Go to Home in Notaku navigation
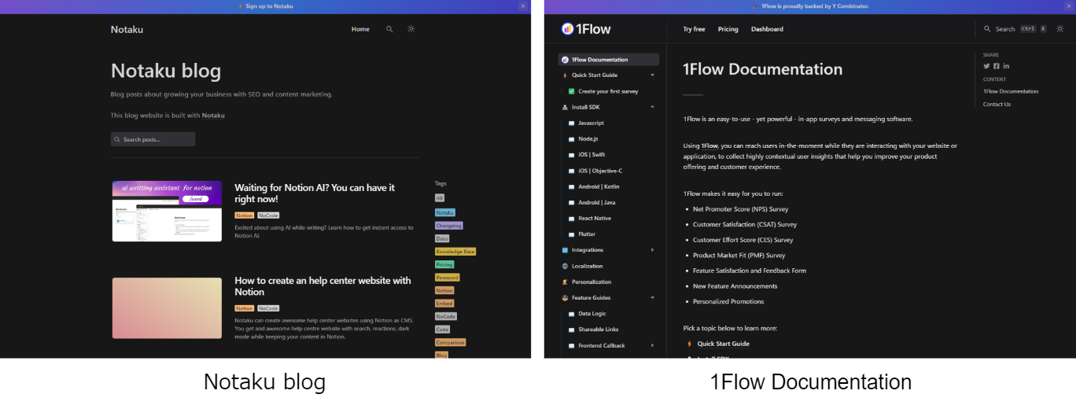This screenshot has height=398, width=1076. click(360, 29)
